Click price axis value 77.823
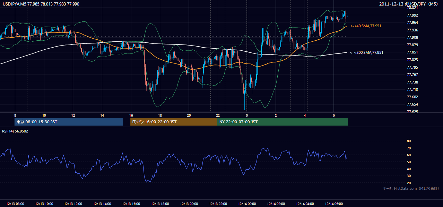The width and height of the screenshot is (443, 207). 412,60
